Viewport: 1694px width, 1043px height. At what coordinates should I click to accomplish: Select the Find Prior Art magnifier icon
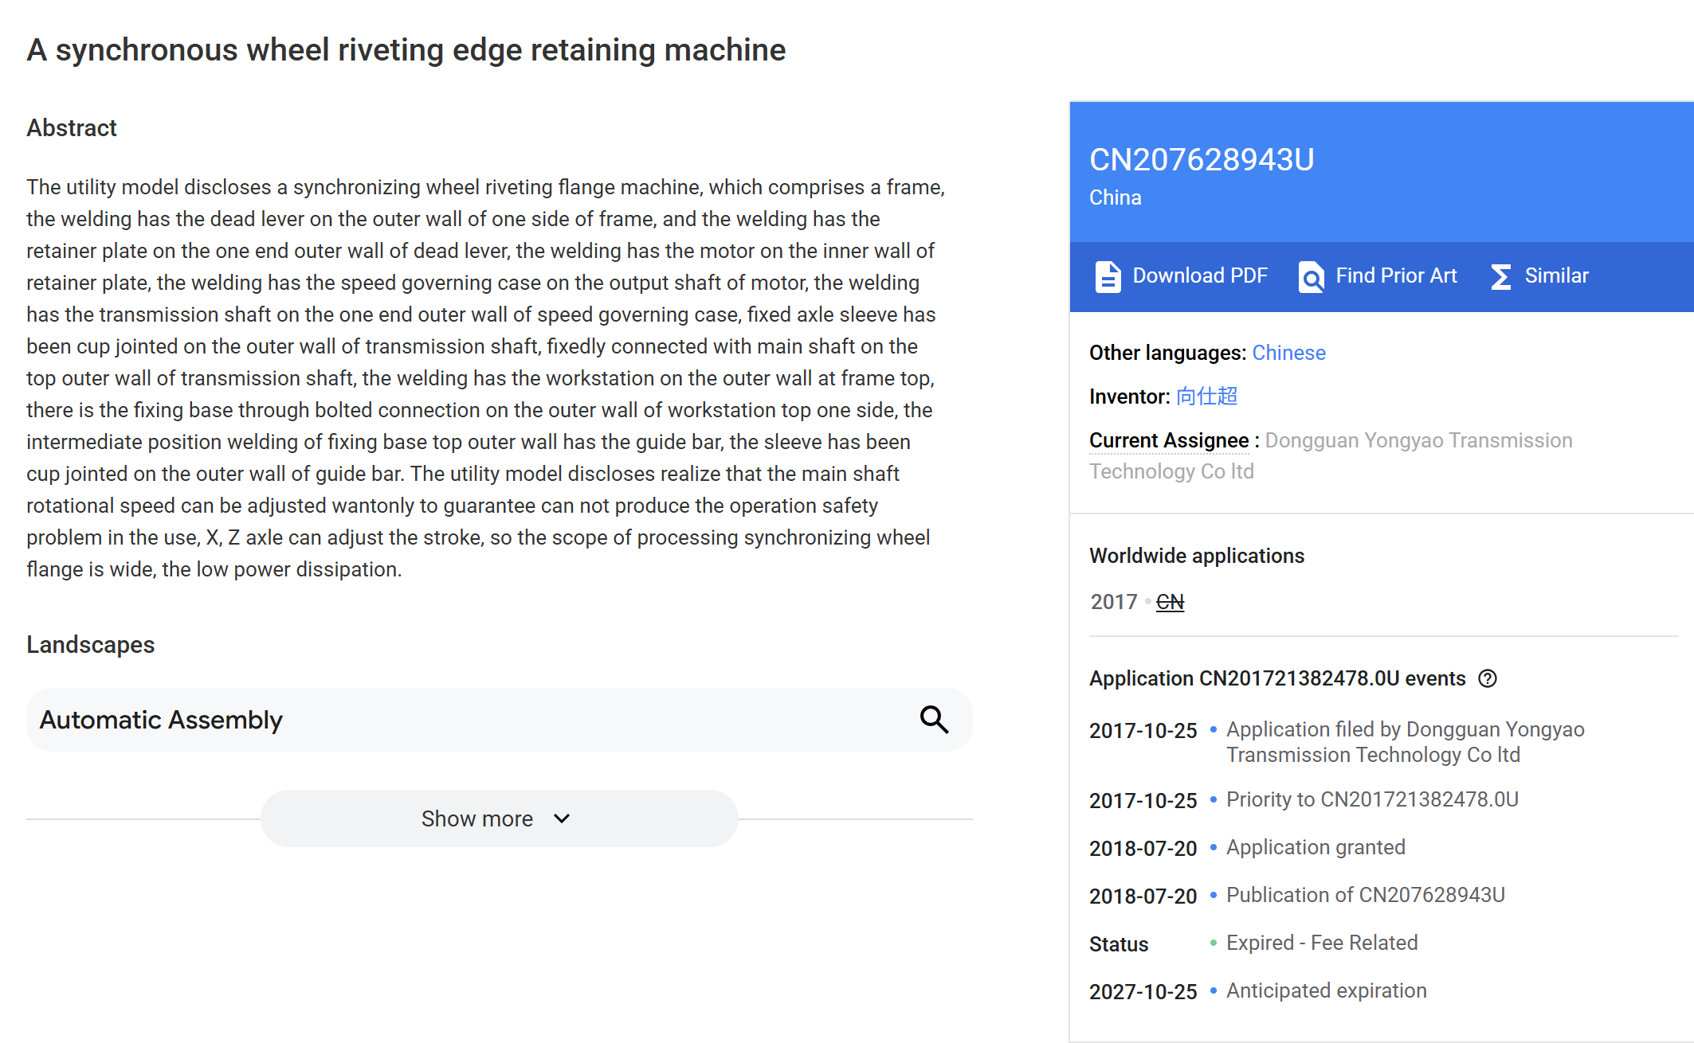tap(1311, 276)
